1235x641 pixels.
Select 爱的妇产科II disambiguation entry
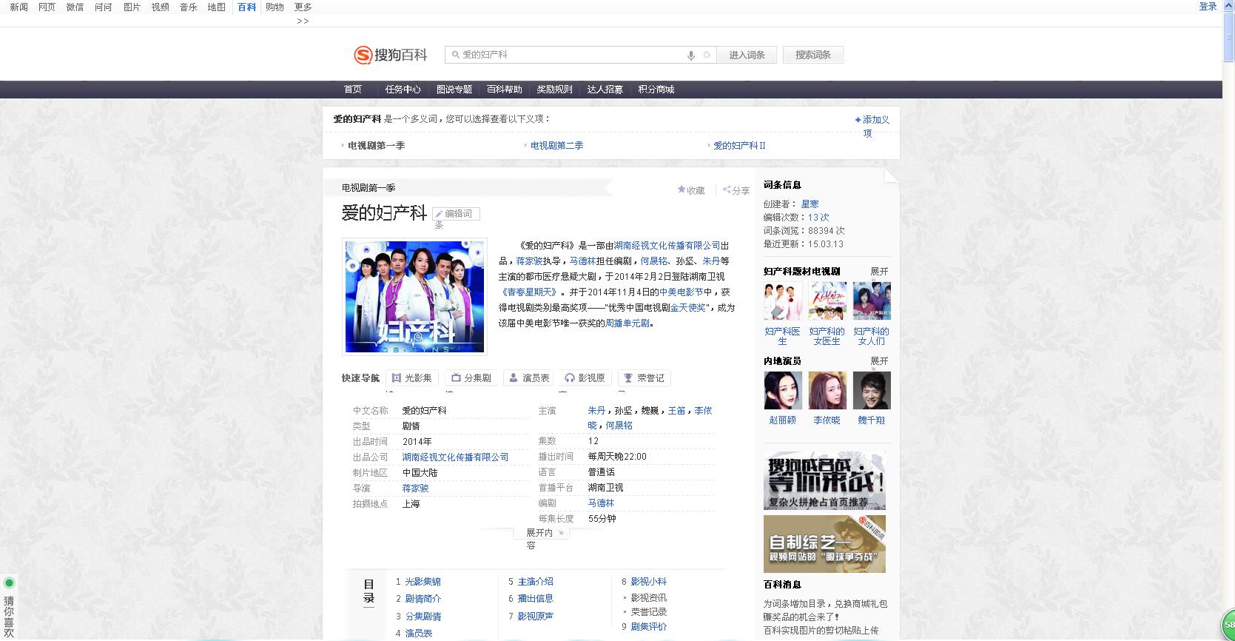(x=739, y=146)
